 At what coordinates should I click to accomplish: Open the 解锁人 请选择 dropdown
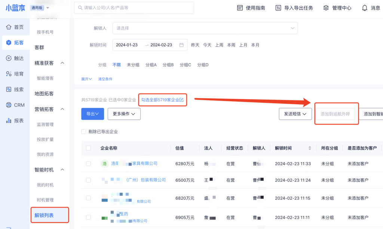pos(205,28)
